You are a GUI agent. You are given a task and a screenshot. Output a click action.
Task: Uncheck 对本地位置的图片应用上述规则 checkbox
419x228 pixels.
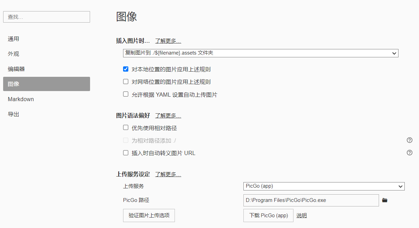pos(126,69)
